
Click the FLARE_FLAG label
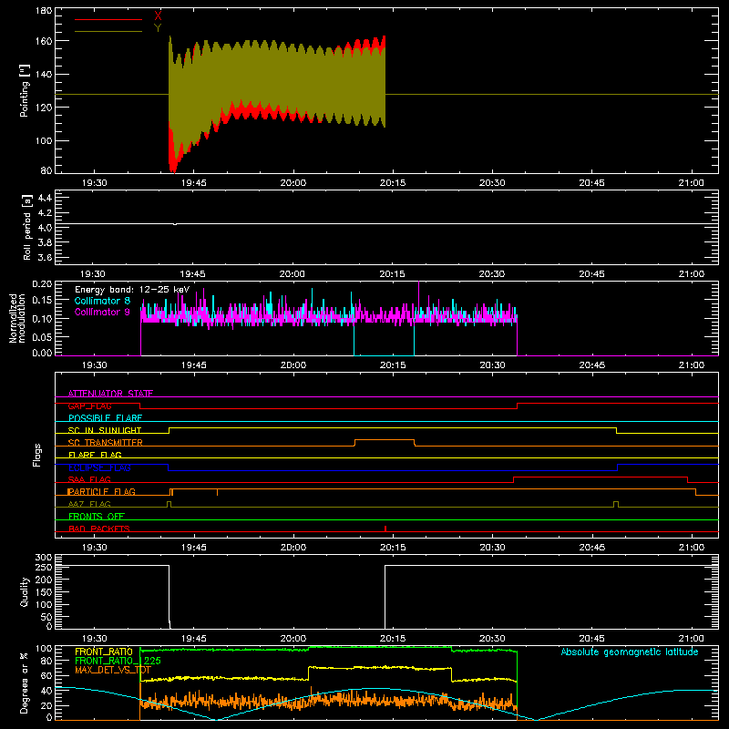pyautogui.click(x=95, y=455)
